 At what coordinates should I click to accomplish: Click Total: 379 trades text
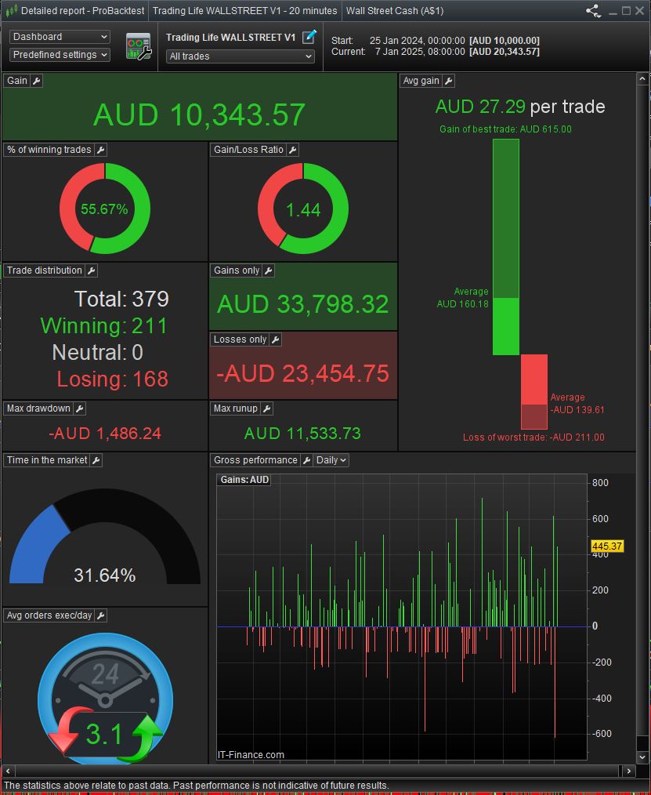(x=121, y=299)
